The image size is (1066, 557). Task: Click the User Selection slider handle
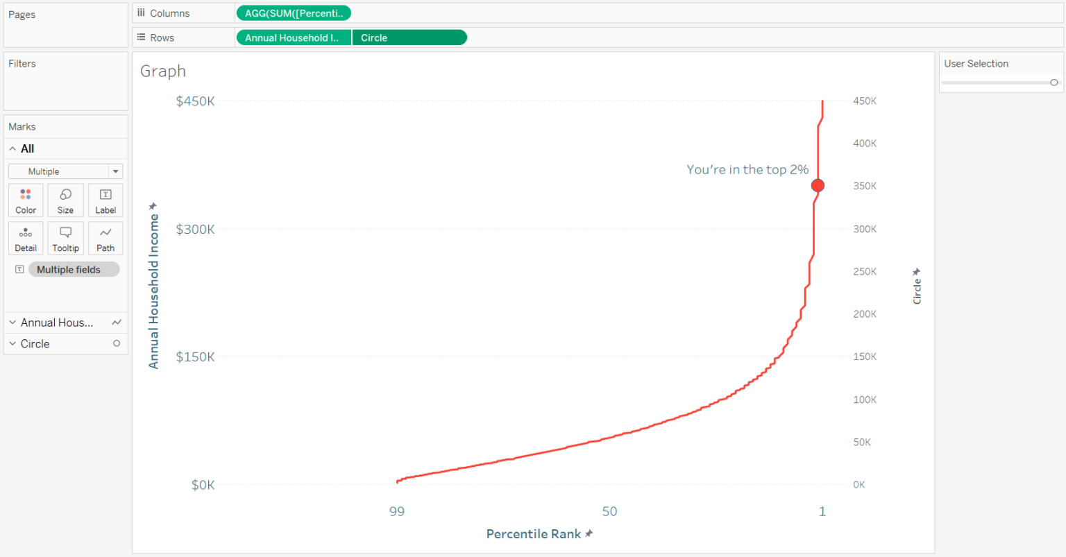pyautogui.click(x=1054, y=82)
